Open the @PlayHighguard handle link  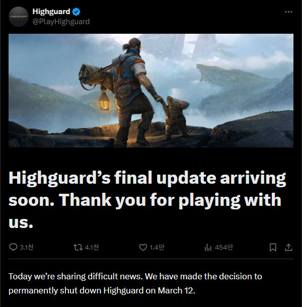coord(61,22)
